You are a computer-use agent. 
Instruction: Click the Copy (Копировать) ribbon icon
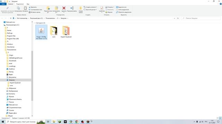[x=18, y=8]
